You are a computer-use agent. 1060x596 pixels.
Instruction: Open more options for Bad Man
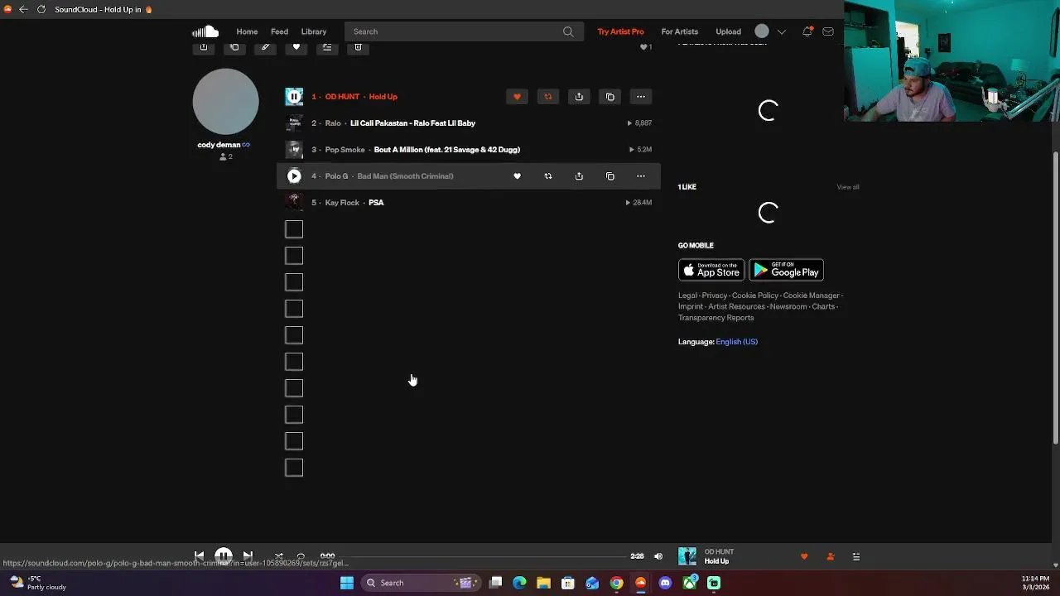641,176
